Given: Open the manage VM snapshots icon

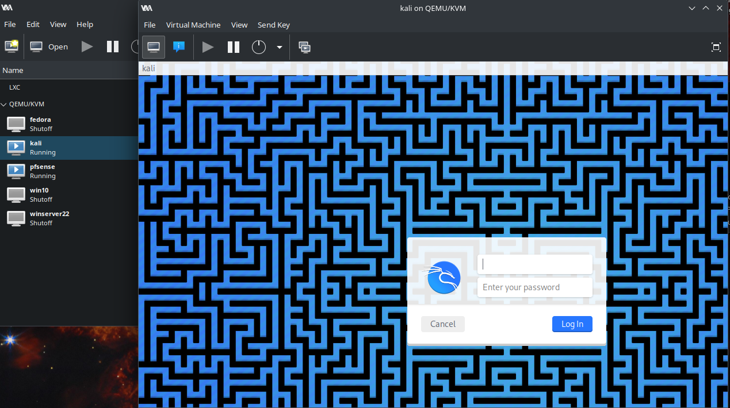Looking at the screenshot, I should coord(305,47).
